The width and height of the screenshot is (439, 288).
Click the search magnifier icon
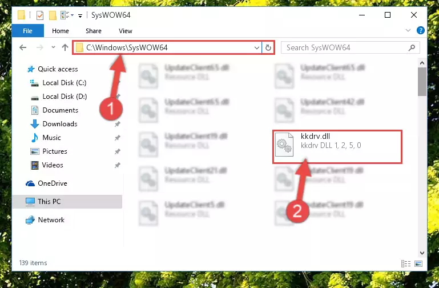coord(412,47)
